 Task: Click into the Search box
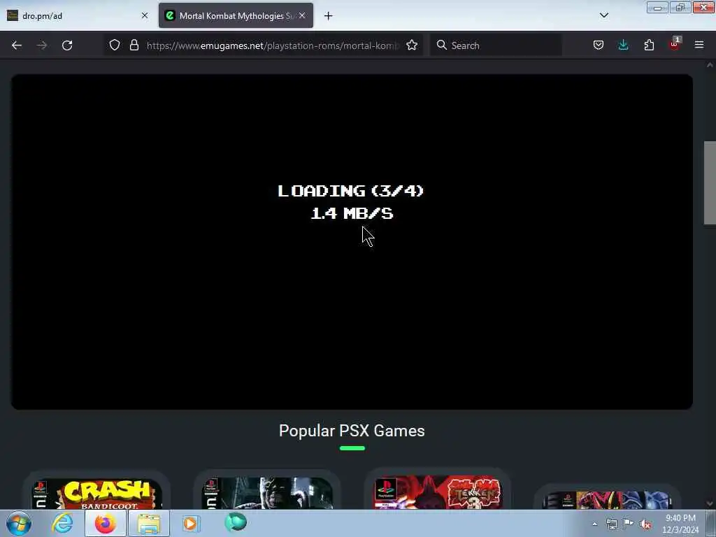click(496, 45)
